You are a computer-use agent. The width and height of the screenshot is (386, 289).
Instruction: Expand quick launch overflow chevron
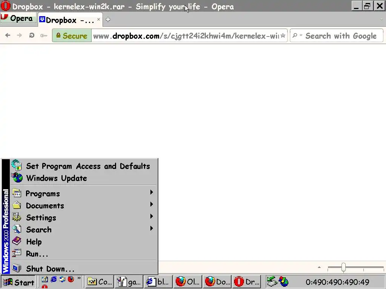79,278
